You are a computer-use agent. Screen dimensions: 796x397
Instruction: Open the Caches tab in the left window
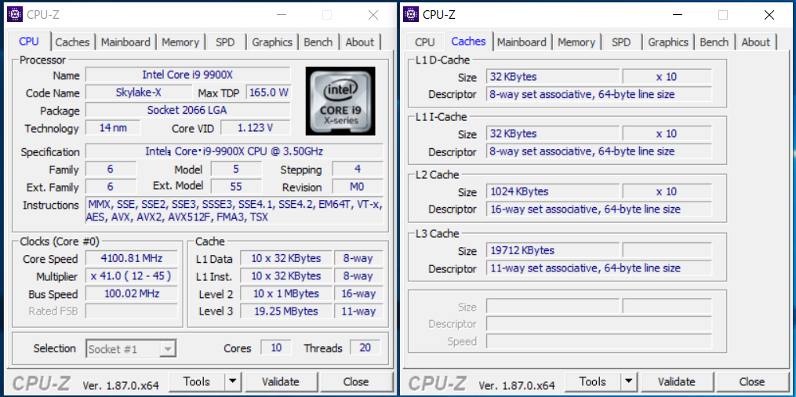tap(73, 42)
